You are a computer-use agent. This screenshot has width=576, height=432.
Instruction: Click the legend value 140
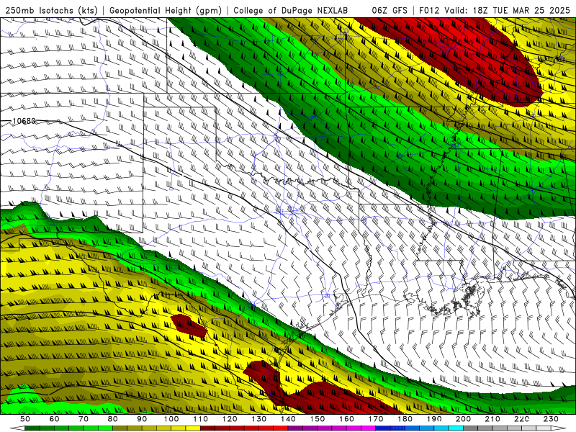(x=288, y=419)
